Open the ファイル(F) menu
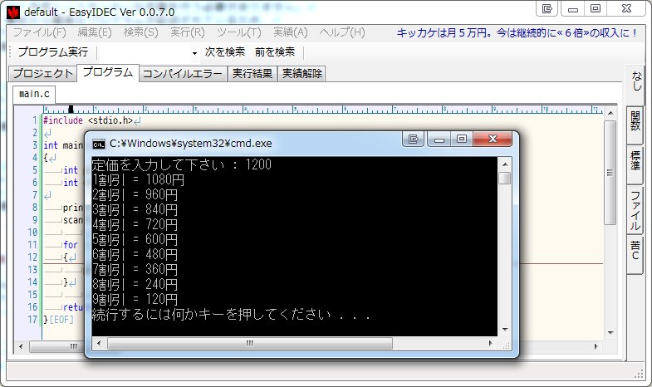Image resolution: width=652 pixels, height=387 pixels. (x=40, y=32)
